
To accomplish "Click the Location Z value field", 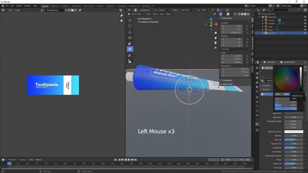I will tap(232, 32).
